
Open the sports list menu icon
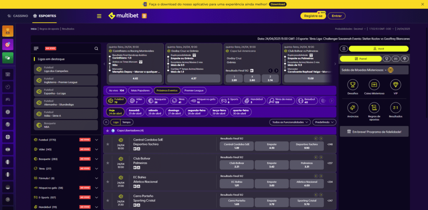[36, 49]
